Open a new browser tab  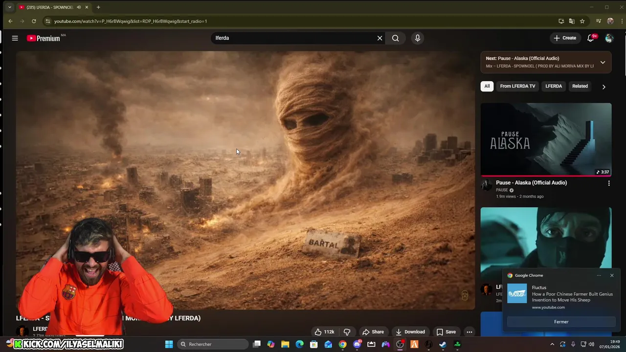click(98, 7)
